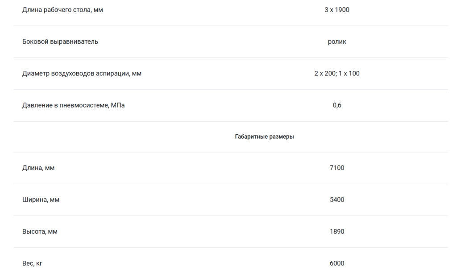
Task: Click the 'Ширина, мм' row label
Action: pos(41,200)
